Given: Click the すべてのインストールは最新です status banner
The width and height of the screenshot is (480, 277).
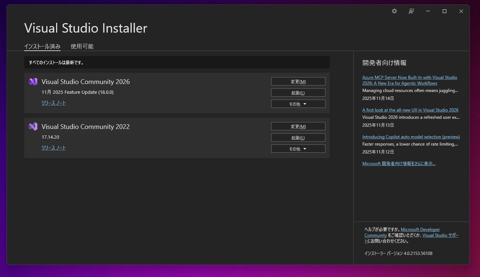Looking at the screenshot, I should (177, 62).
